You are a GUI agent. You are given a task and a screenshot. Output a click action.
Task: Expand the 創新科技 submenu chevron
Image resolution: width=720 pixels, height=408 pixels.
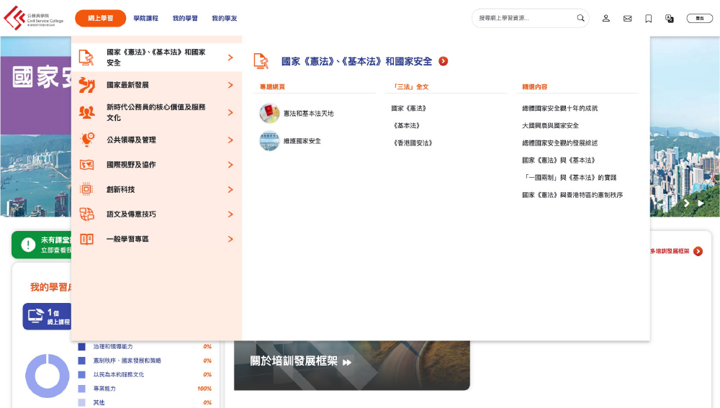(x=230, y=190)
